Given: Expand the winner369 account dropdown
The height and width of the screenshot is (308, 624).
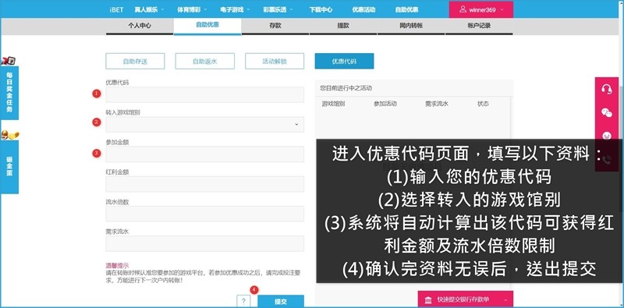Looking at the screenshot, I should click(x=502, y=10).
